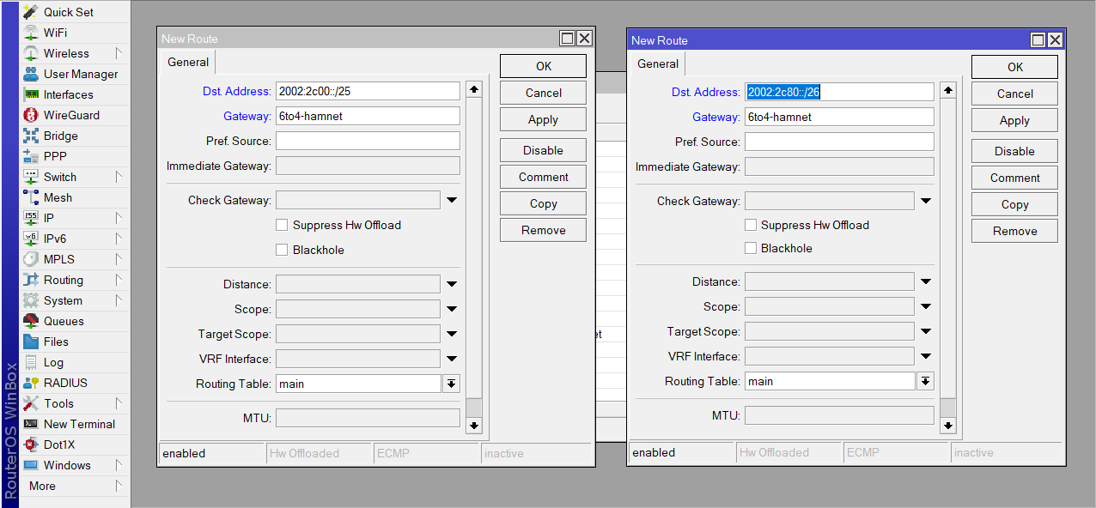The image size is (1096, 508).
Task: Select the RADIUS sidebar icon
Action: [31, 383]
